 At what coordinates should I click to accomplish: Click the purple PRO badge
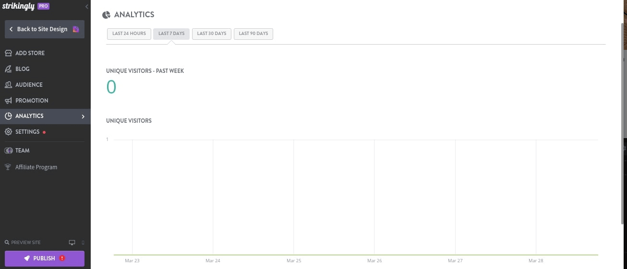pyautogui.click(x=43, y=6)
